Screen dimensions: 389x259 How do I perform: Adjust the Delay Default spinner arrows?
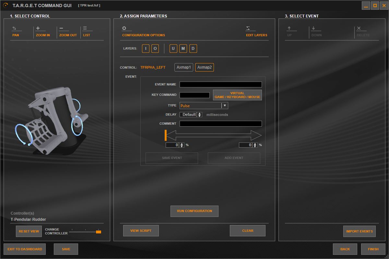pyautogui.click(x=200, y=115)
